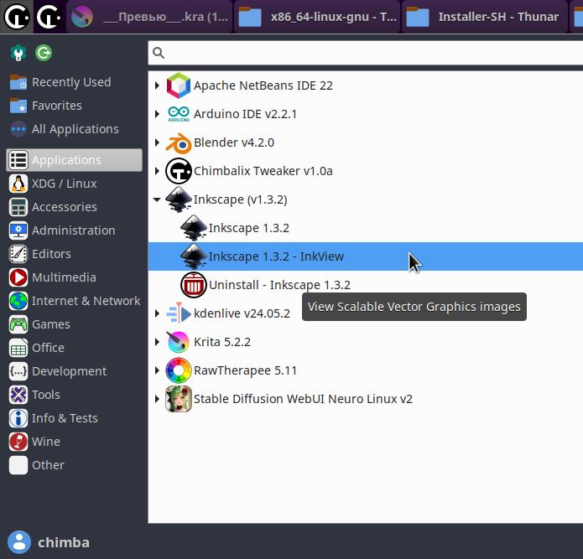Click the first Chimbalix menu button in panel

(17, 17)
